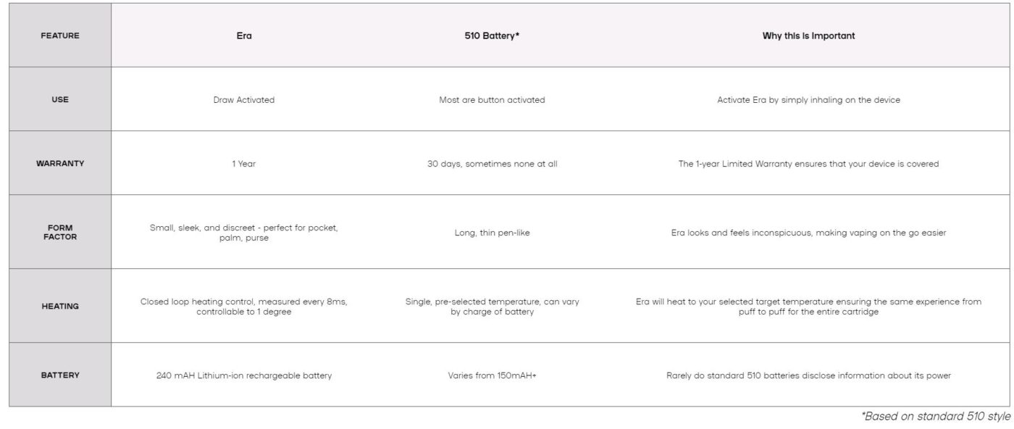Select the HEATING row label

(x=60, y=306)
